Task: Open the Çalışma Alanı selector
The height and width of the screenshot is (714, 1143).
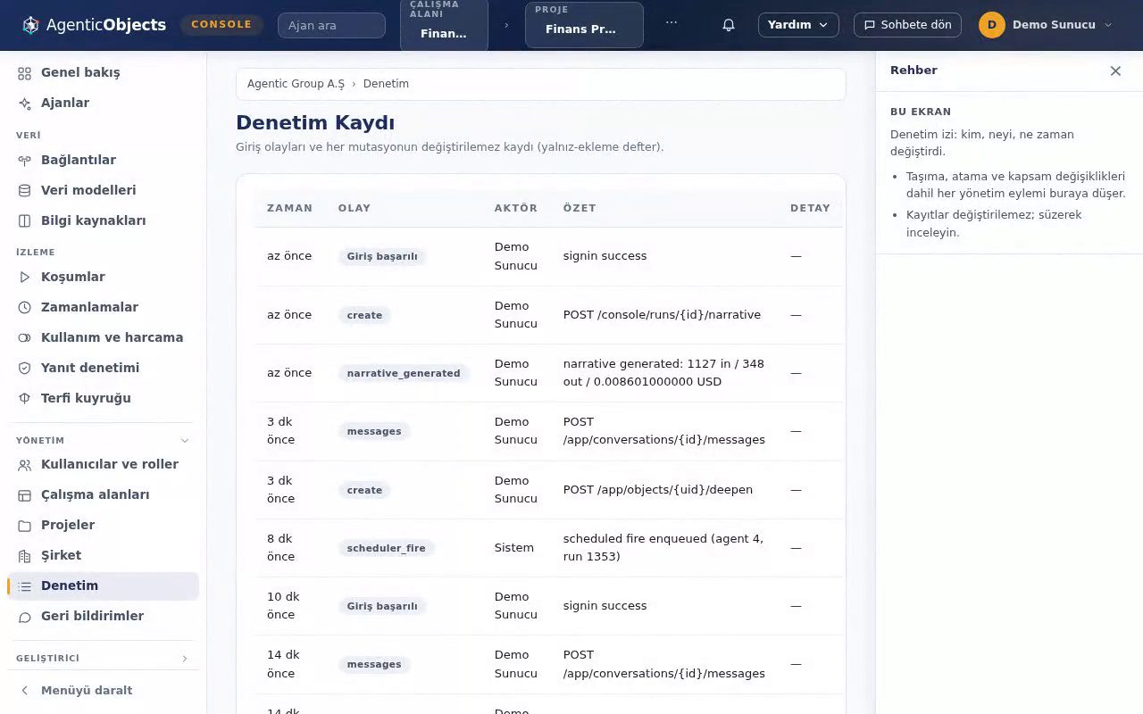Action: [x=444, y=24]
